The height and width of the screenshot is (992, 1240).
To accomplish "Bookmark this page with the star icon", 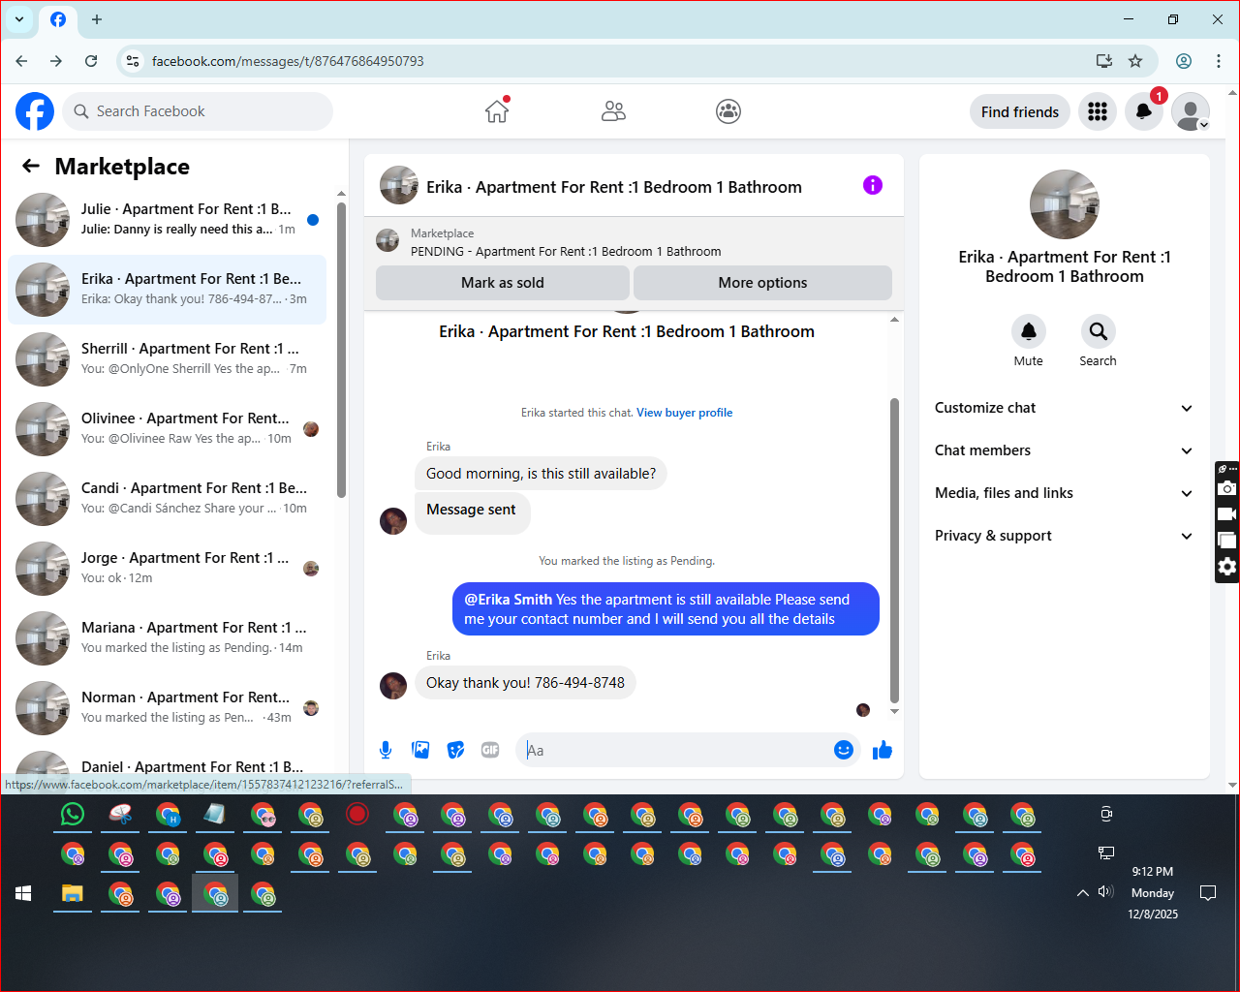I will [x=1135, y=61].
